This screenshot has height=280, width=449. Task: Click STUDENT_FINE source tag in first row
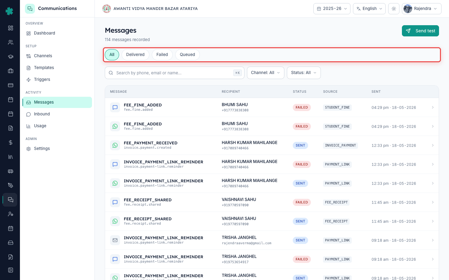(337, 107)
